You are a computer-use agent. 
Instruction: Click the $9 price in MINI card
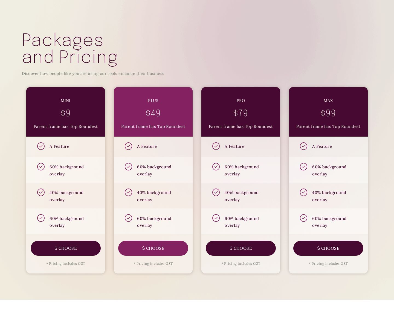point(66,113)
